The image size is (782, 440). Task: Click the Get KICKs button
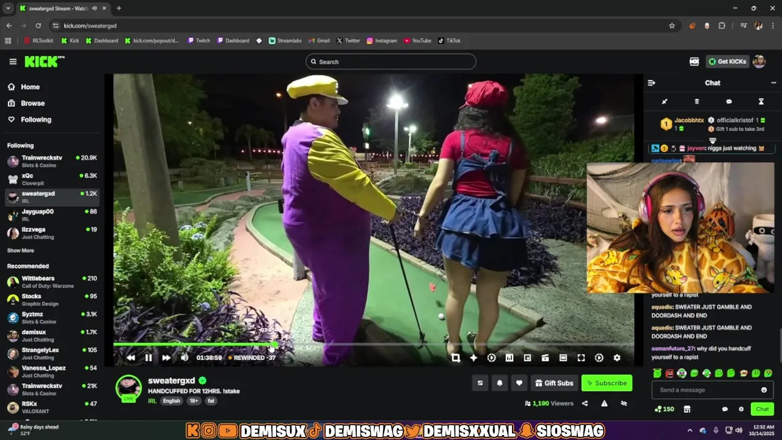click(x=728, y=62)
